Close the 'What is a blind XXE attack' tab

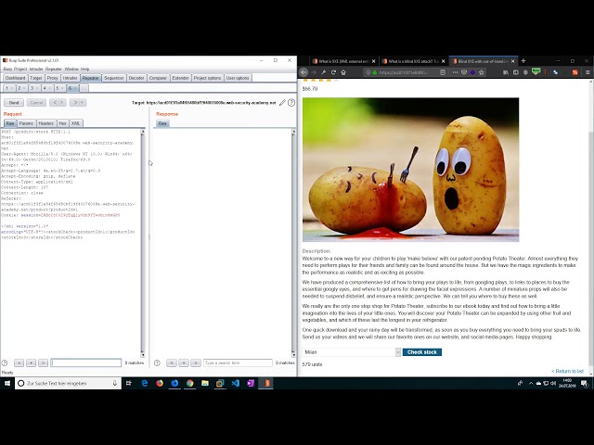pos(444,61)
